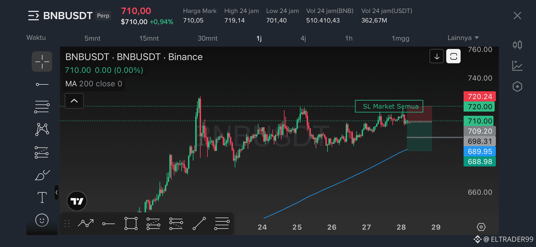This screenshot has height=247, width=536.
Task: Open the emoji sticker tool
Action: (42, 220)
